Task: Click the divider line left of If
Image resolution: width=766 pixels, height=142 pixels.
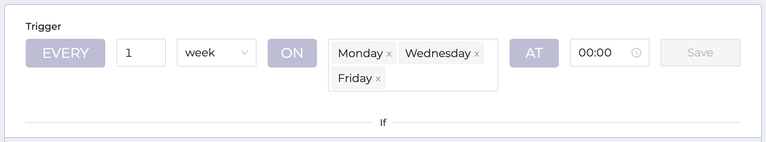Action: click(x=198, y=123)
